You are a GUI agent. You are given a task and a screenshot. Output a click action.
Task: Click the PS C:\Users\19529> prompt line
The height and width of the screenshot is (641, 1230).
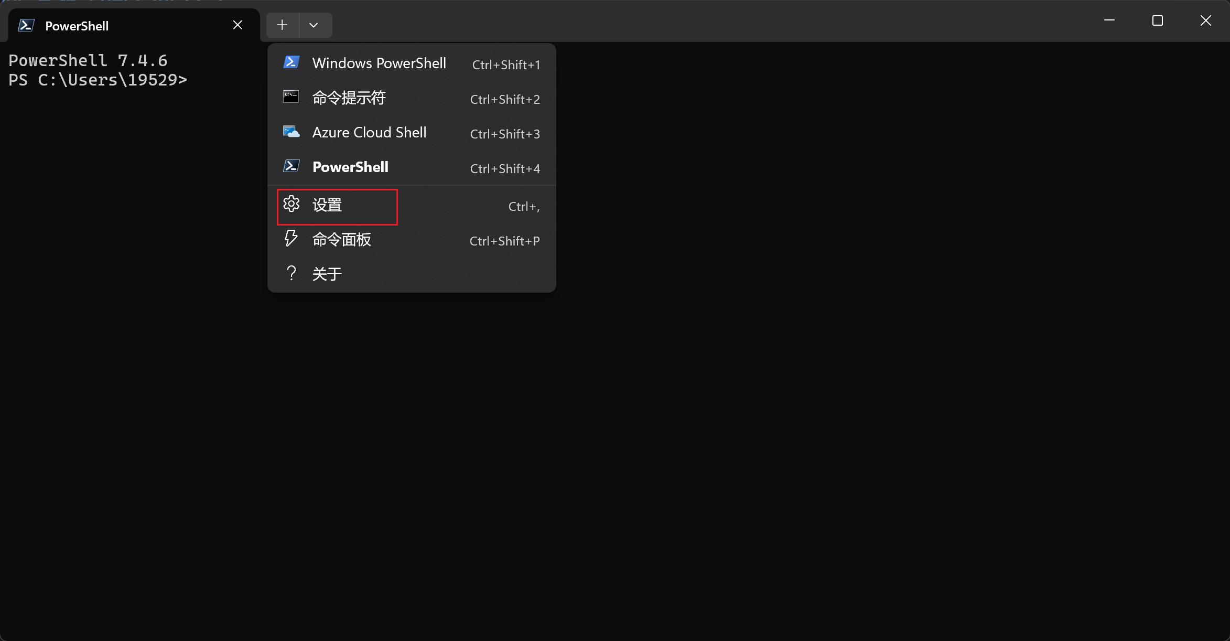pyautogui.click(x=98, y=80)
